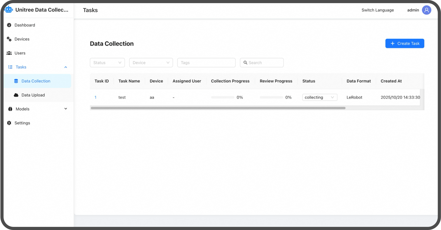The height and width of the screenshot is (230, 441).
Task: Open the Device filter dropdown
Action: point(151,63)
